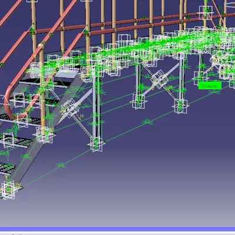Select green circle constraint on upper horizontal handrail
Viewport: 235px width, 235px height.
(145, 18)
